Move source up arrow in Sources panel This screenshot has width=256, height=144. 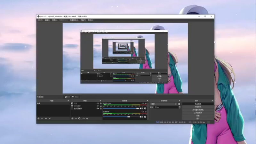(84, 118)
